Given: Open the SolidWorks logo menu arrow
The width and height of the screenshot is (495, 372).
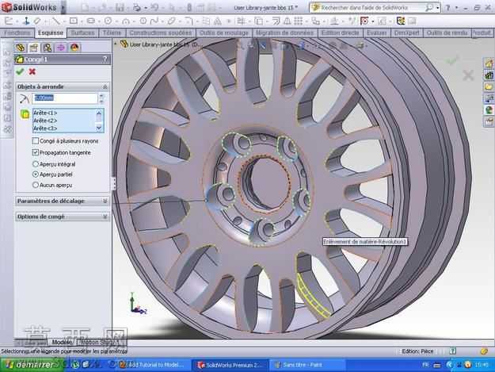Looking at the screenshot, I should point(63,7).
